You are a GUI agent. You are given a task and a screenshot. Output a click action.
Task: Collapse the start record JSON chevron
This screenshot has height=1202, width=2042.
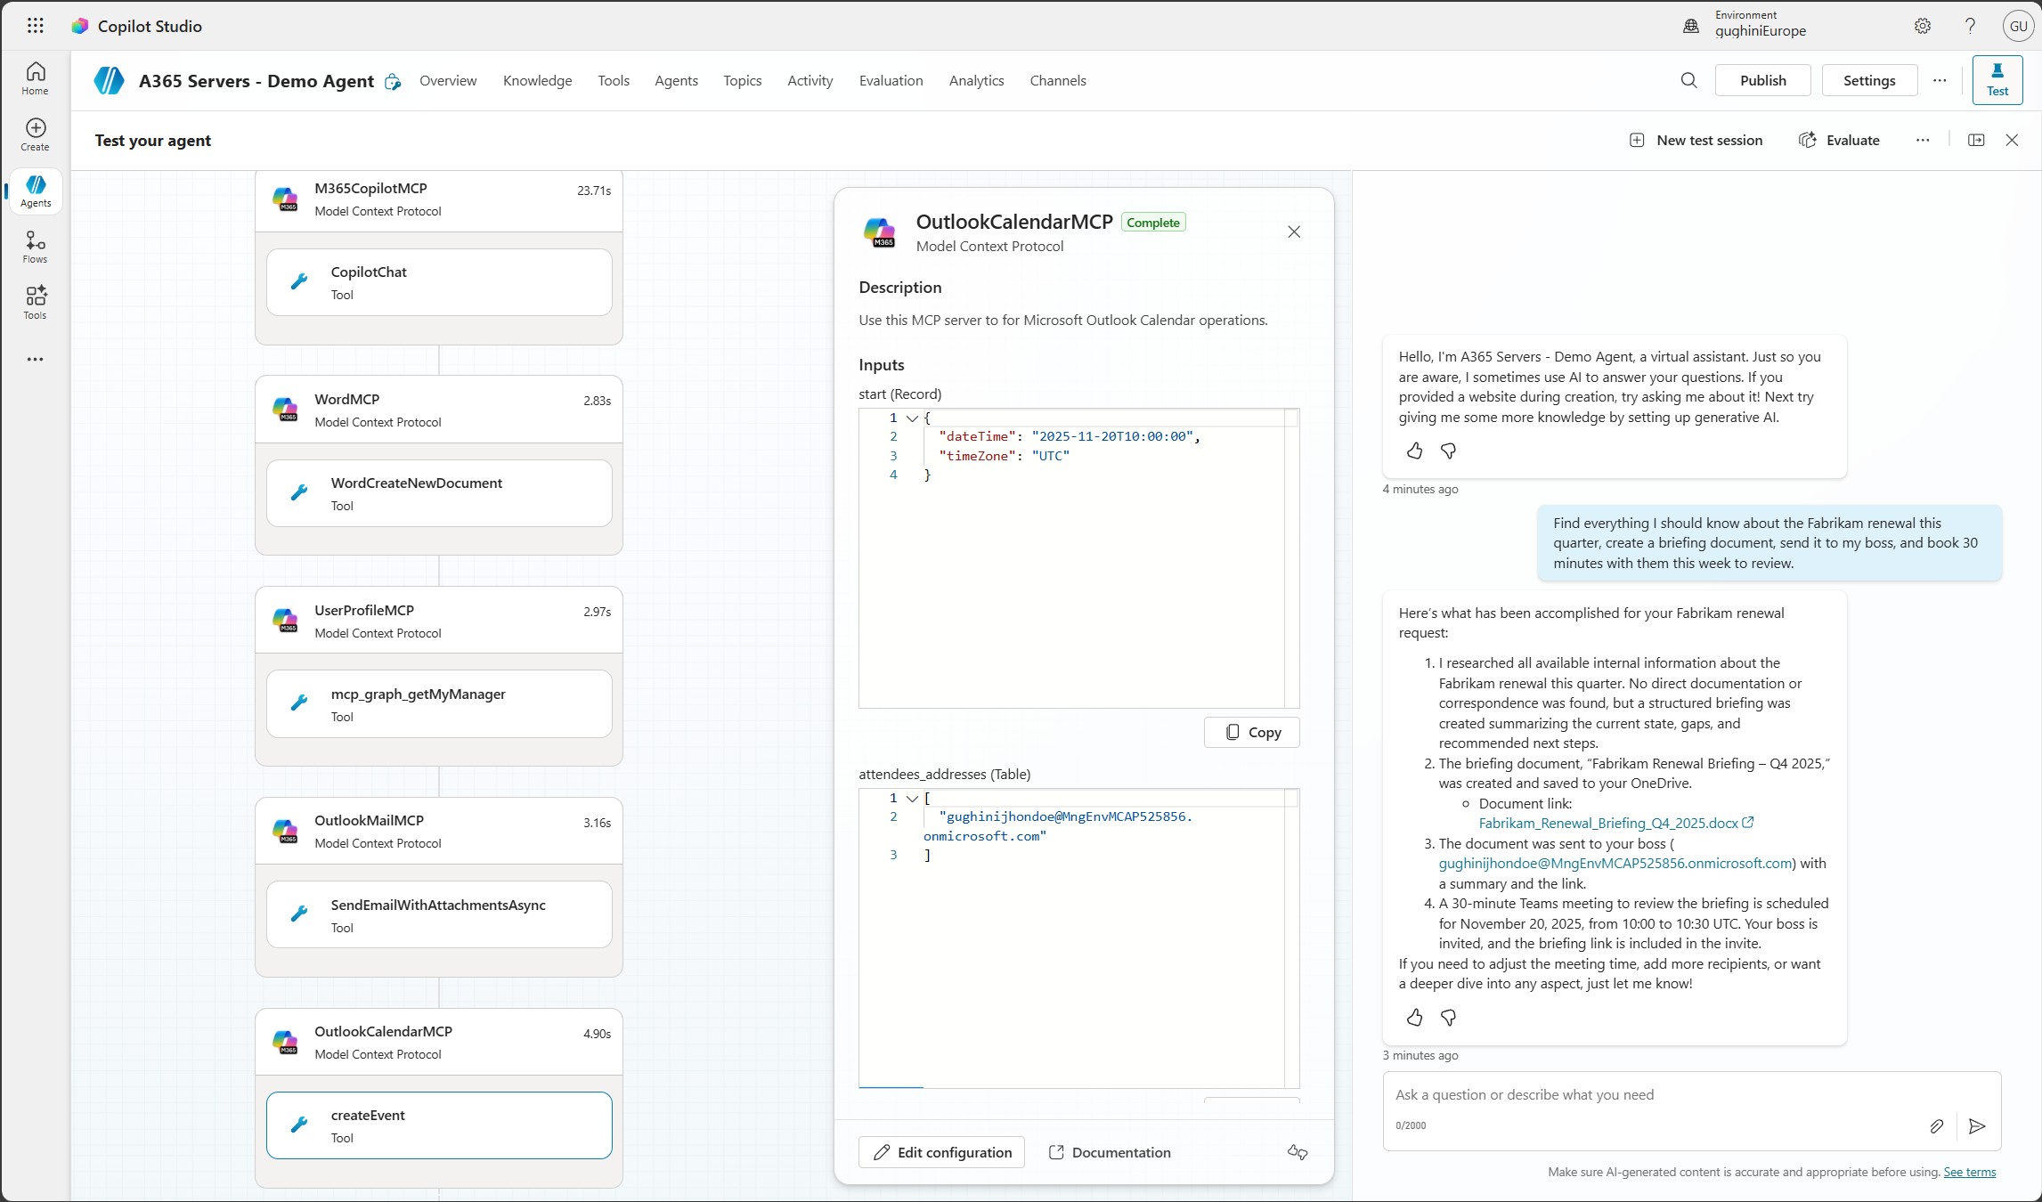[912, 418]
